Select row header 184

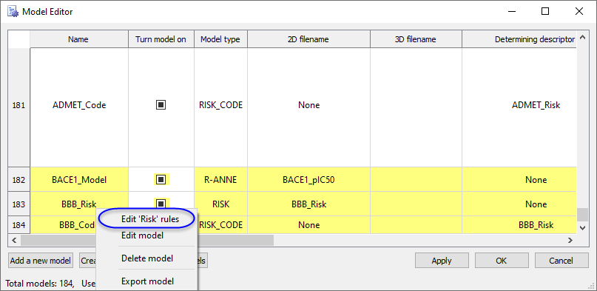coord(19,224)
